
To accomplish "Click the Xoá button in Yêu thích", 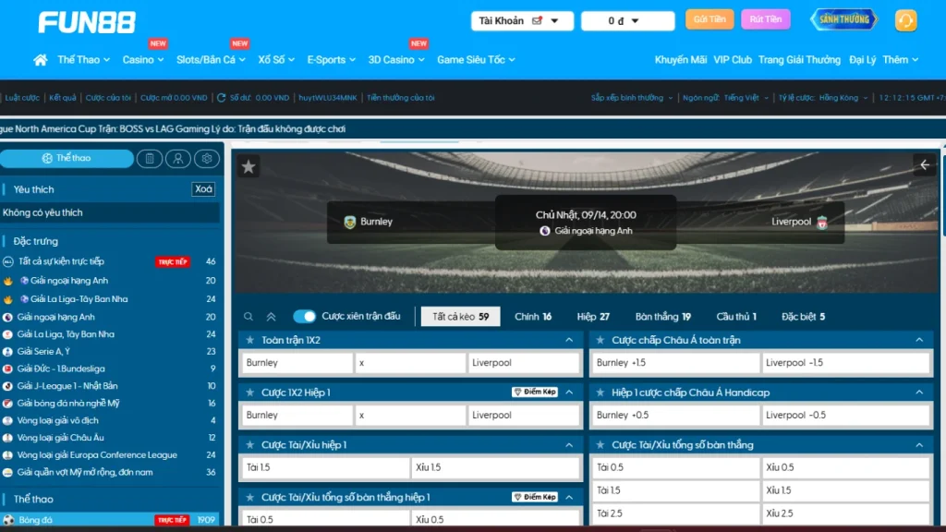I will click(203, 189).
